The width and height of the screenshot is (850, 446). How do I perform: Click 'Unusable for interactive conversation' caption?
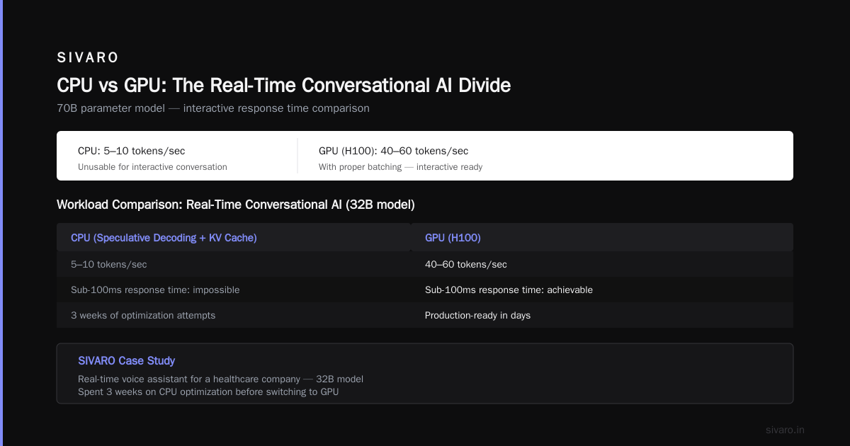152,167
